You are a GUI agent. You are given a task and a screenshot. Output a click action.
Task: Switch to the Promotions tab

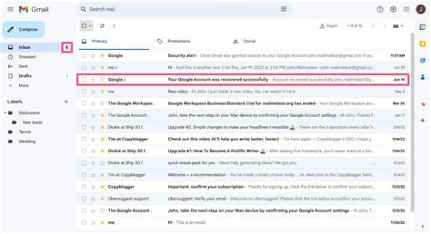coord(178,41)
